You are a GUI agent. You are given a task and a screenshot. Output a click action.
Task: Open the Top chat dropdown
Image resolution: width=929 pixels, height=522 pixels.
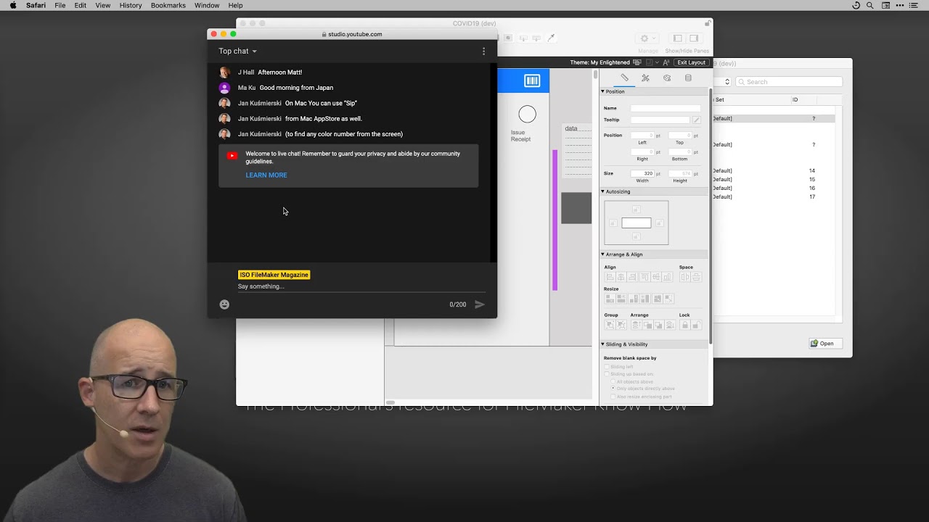click(238, 51)
